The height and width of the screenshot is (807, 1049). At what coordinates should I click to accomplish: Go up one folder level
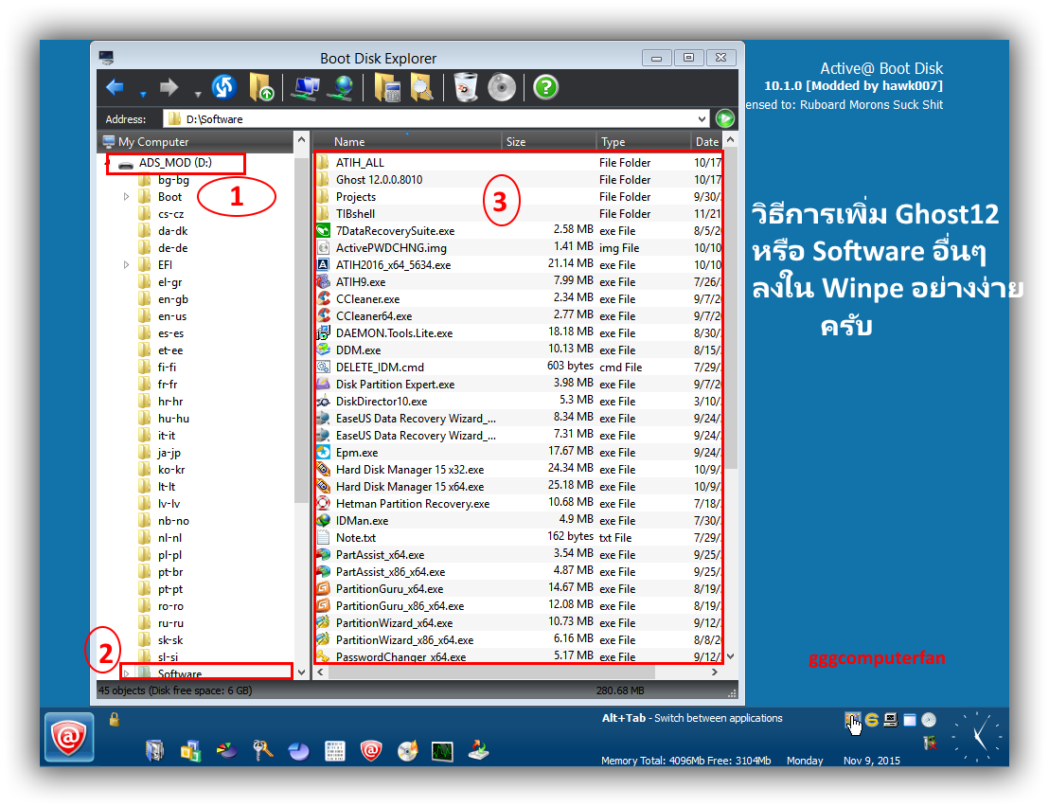(261, 87)
